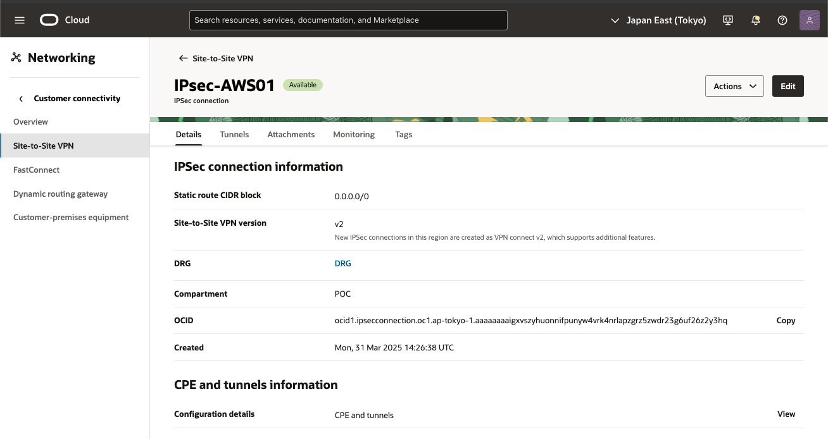828x439 pixels.
Task: Click the CPE and tunnels information heading
Action: pyautogui.click(x=256, y=385)
